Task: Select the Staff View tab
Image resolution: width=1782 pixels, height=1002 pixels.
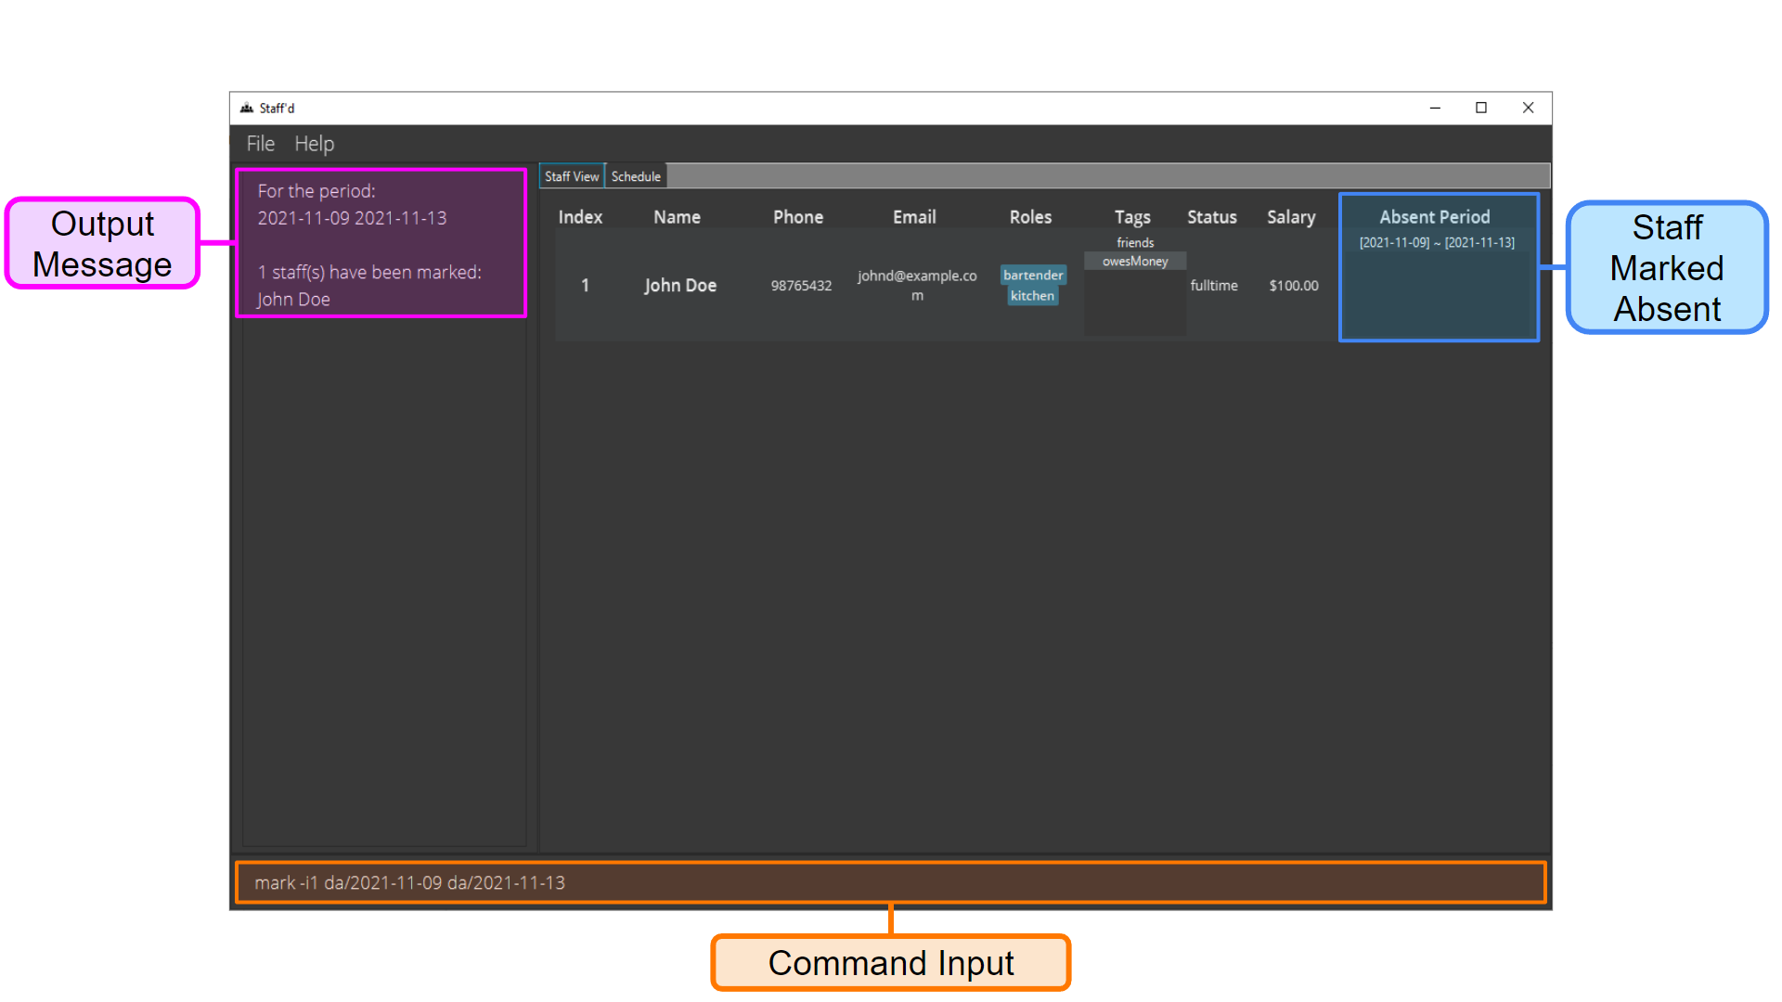Action: (573, 175)
